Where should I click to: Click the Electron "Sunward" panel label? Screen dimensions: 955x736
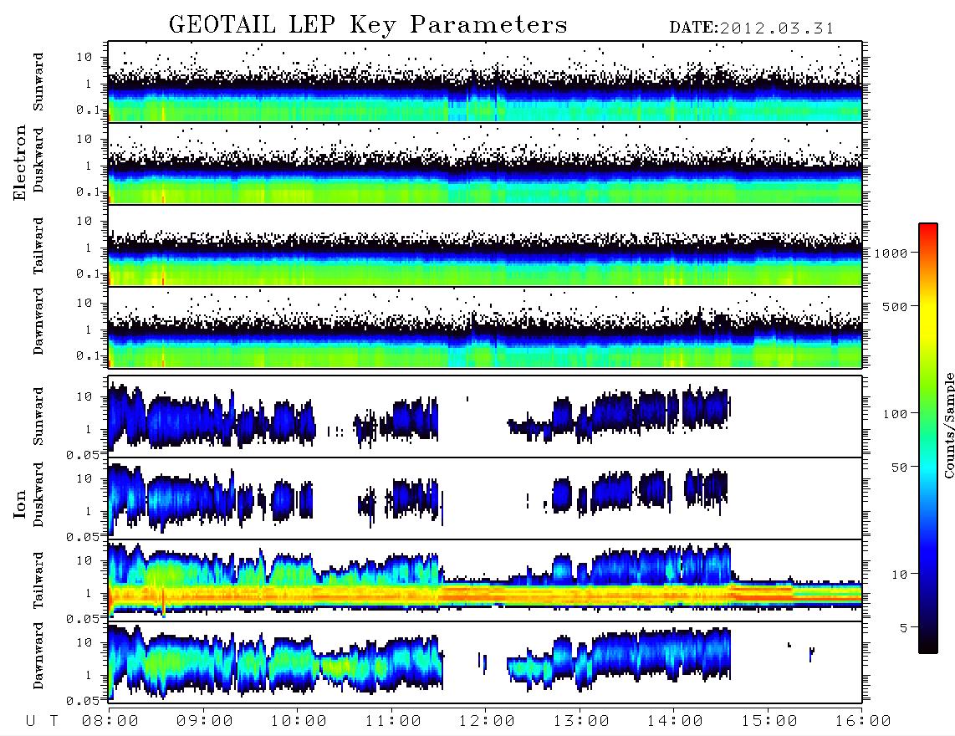[x=38, y=82]
